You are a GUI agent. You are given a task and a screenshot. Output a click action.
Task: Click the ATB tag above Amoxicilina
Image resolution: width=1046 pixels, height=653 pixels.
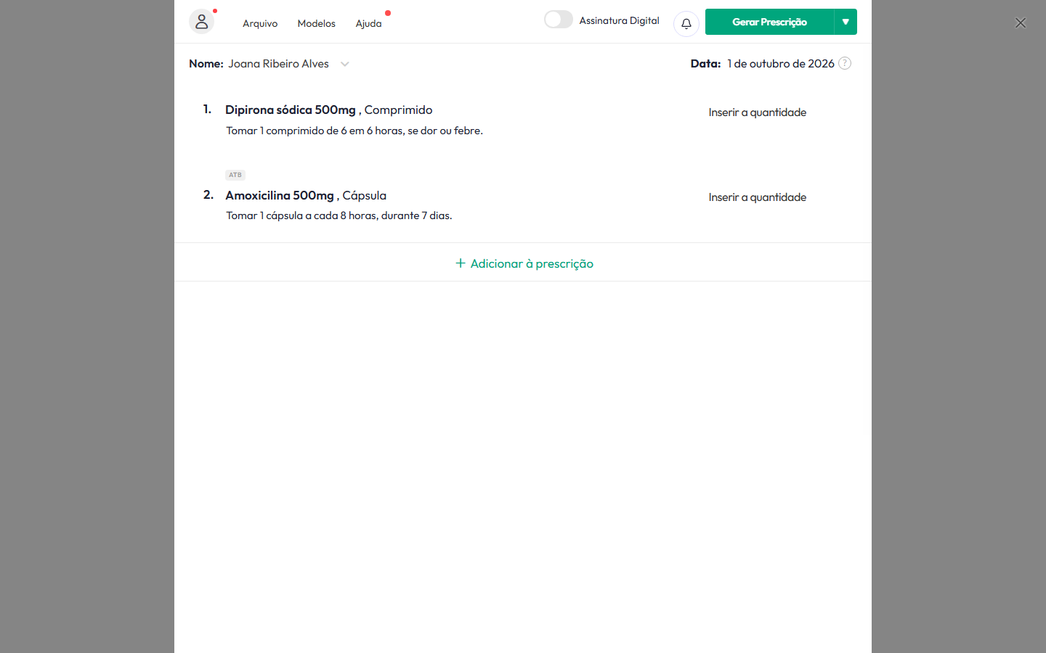click(x=235, y=175)
